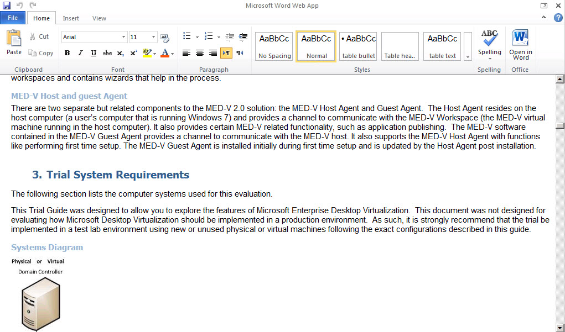Increase the paragraph indent

[243, 36]
